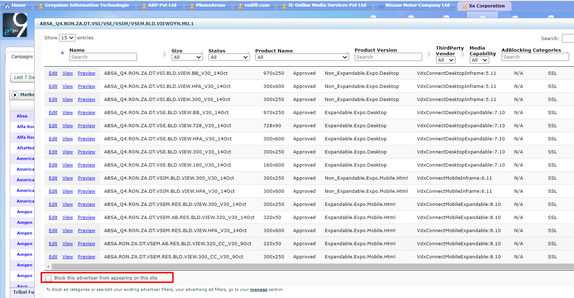Click the user icon on Xe Corporation tab

[464, 6]
